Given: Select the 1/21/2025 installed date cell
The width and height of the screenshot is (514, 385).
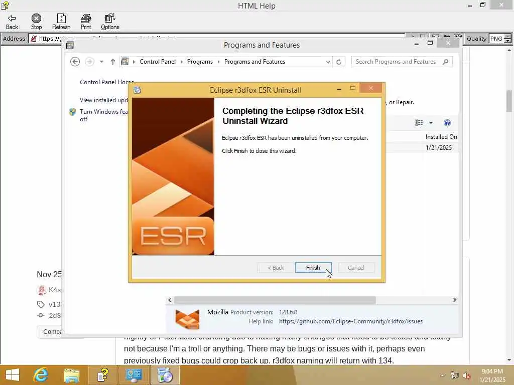Looking at the screenshot, I should pos(439,148).
